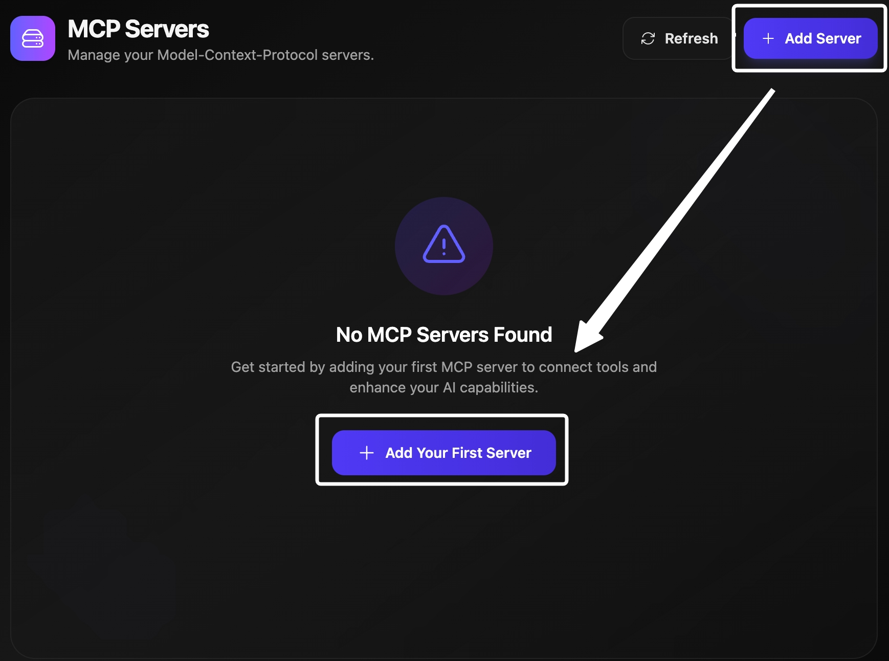Screen dimensions: 889x661
Task: Open the Add Server dialog from header
Action: coord(810,38)
